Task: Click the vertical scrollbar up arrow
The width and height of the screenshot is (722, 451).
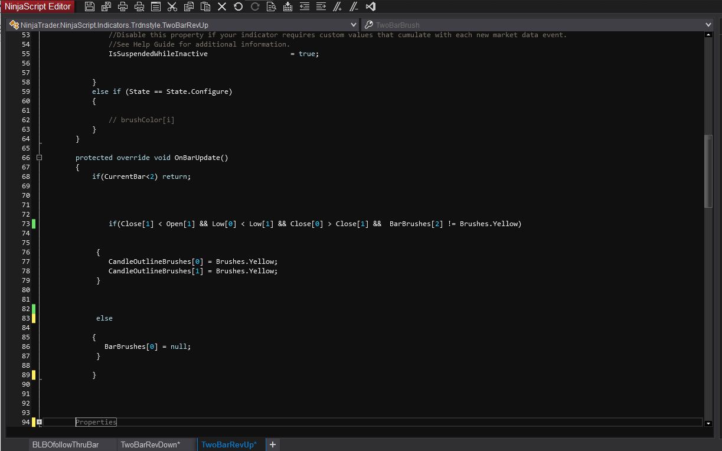Action: 708,35
